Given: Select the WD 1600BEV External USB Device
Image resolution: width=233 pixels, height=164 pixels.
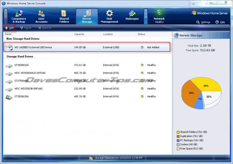Looking at the screenshot, I should [33, 47].
